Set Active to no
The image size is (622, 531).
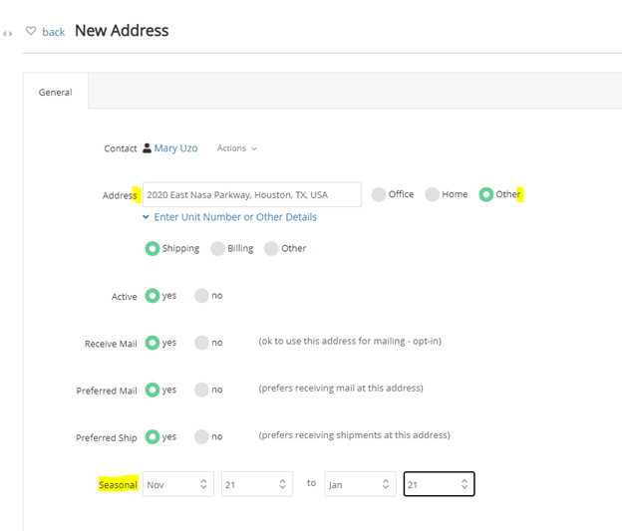click(x=201, y=296)
